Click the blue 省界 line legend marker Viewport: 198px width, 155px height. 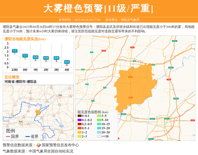[x=27, y=137]
